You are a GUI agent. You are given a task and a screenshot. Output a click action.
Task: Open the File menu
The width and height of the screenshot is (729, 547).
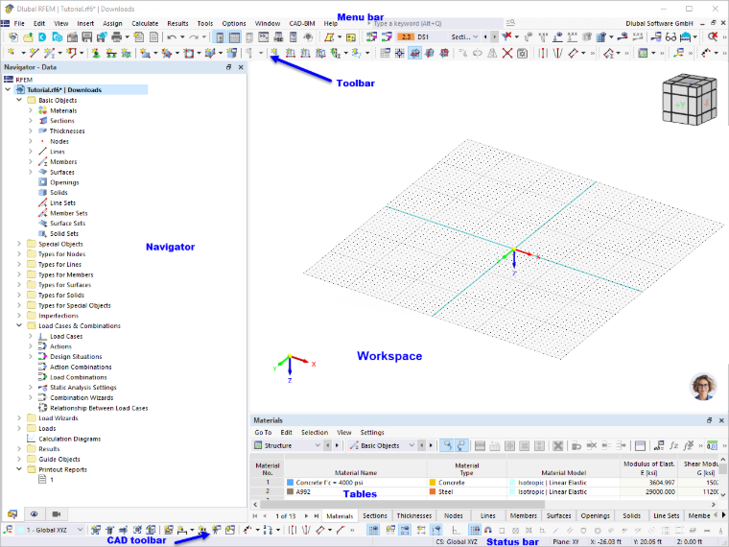click(x=19, y=23)
